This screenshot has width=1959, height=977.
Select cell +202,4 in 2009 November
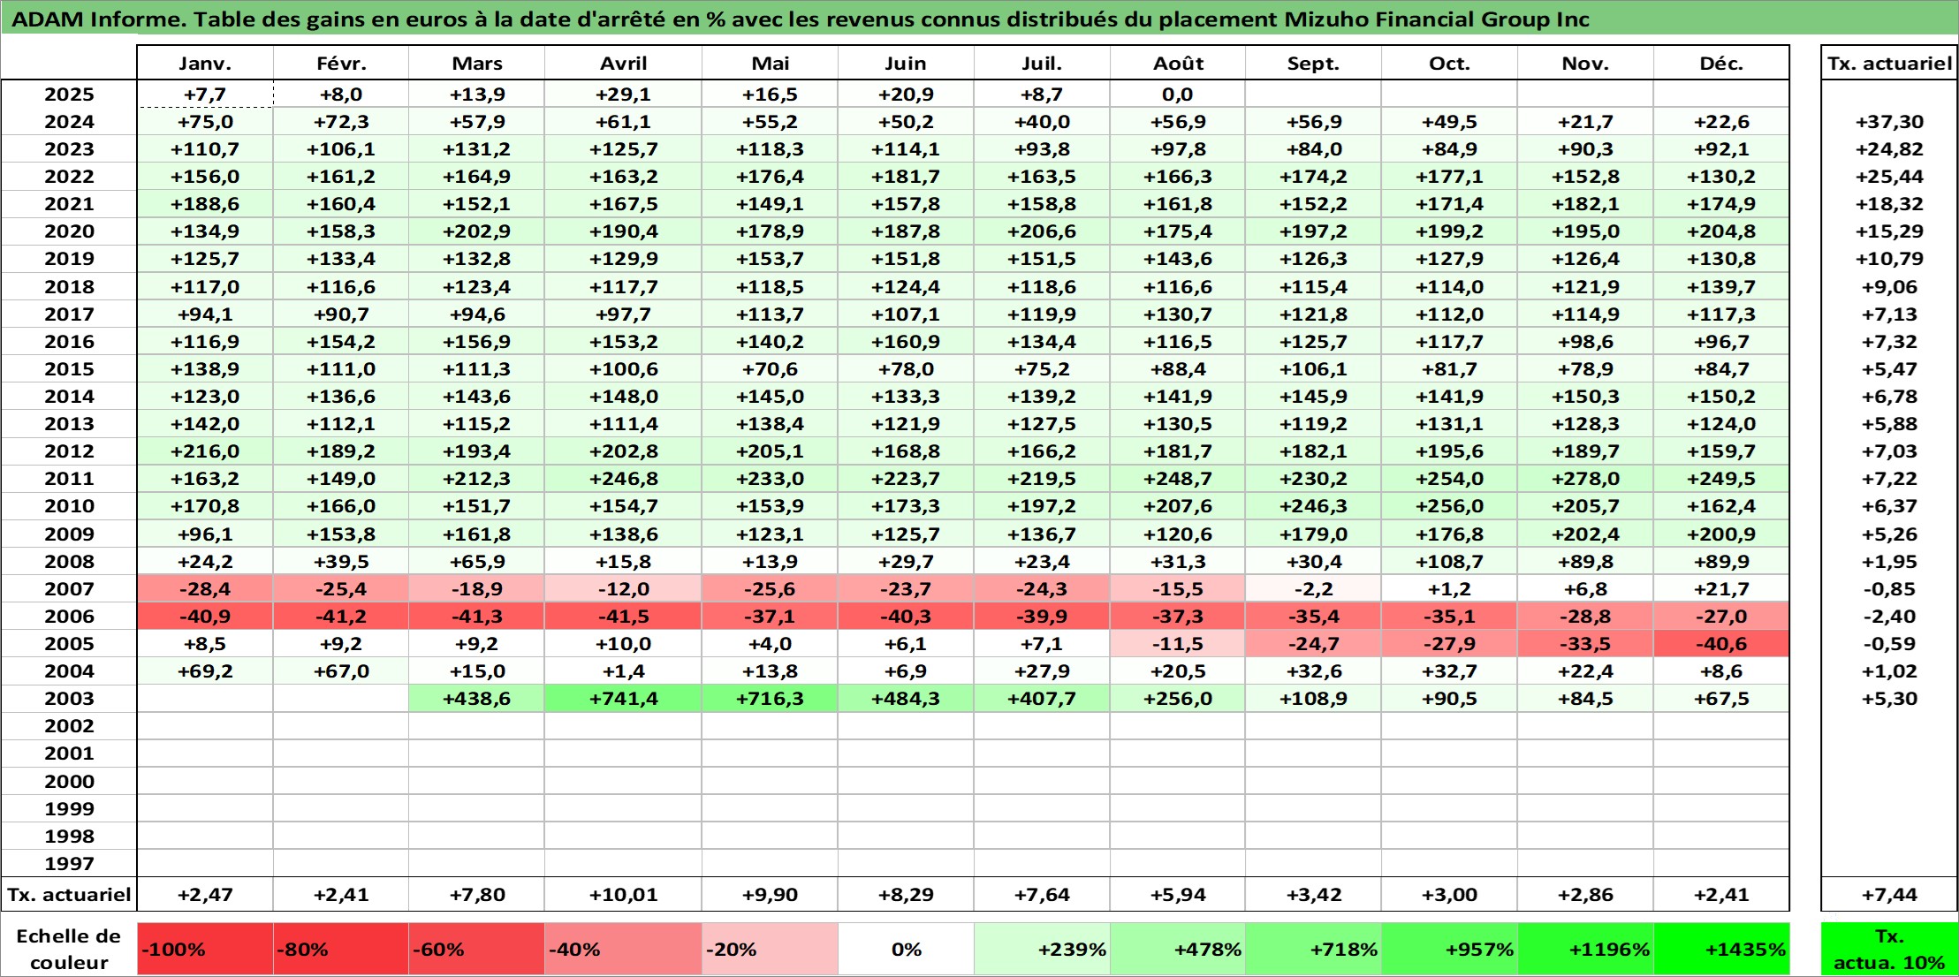click(x=1585, y=534)
